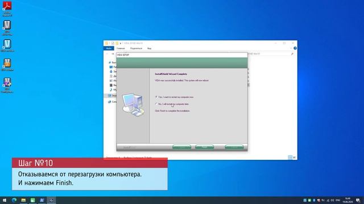Open Adobe Acrobat desktop shortcut

pyautogui.click(x=7, y=8)
